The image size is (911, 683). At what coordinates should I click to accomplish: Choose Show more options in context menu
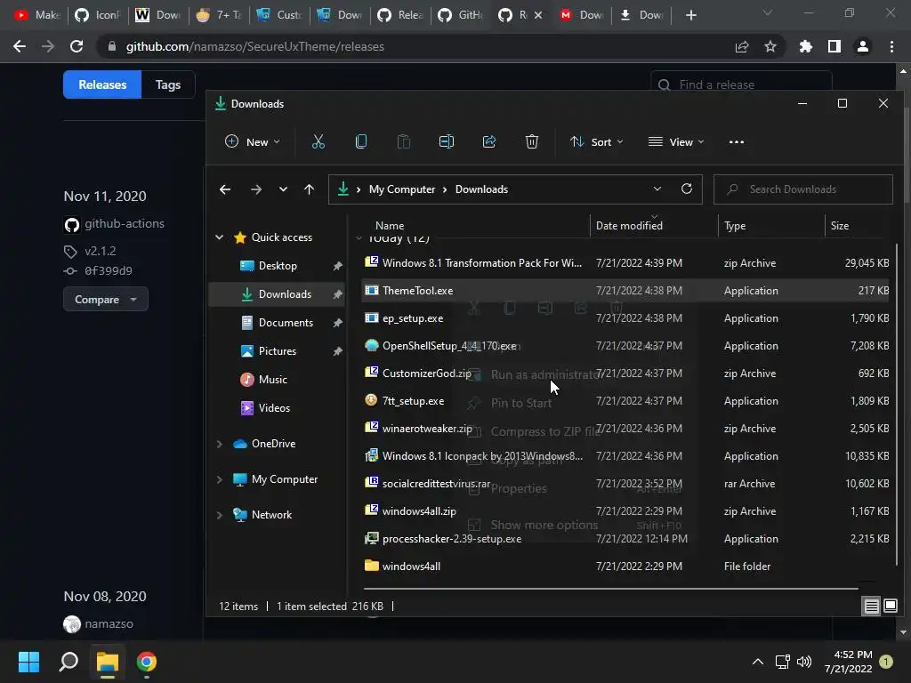click(x=544, y=525)
